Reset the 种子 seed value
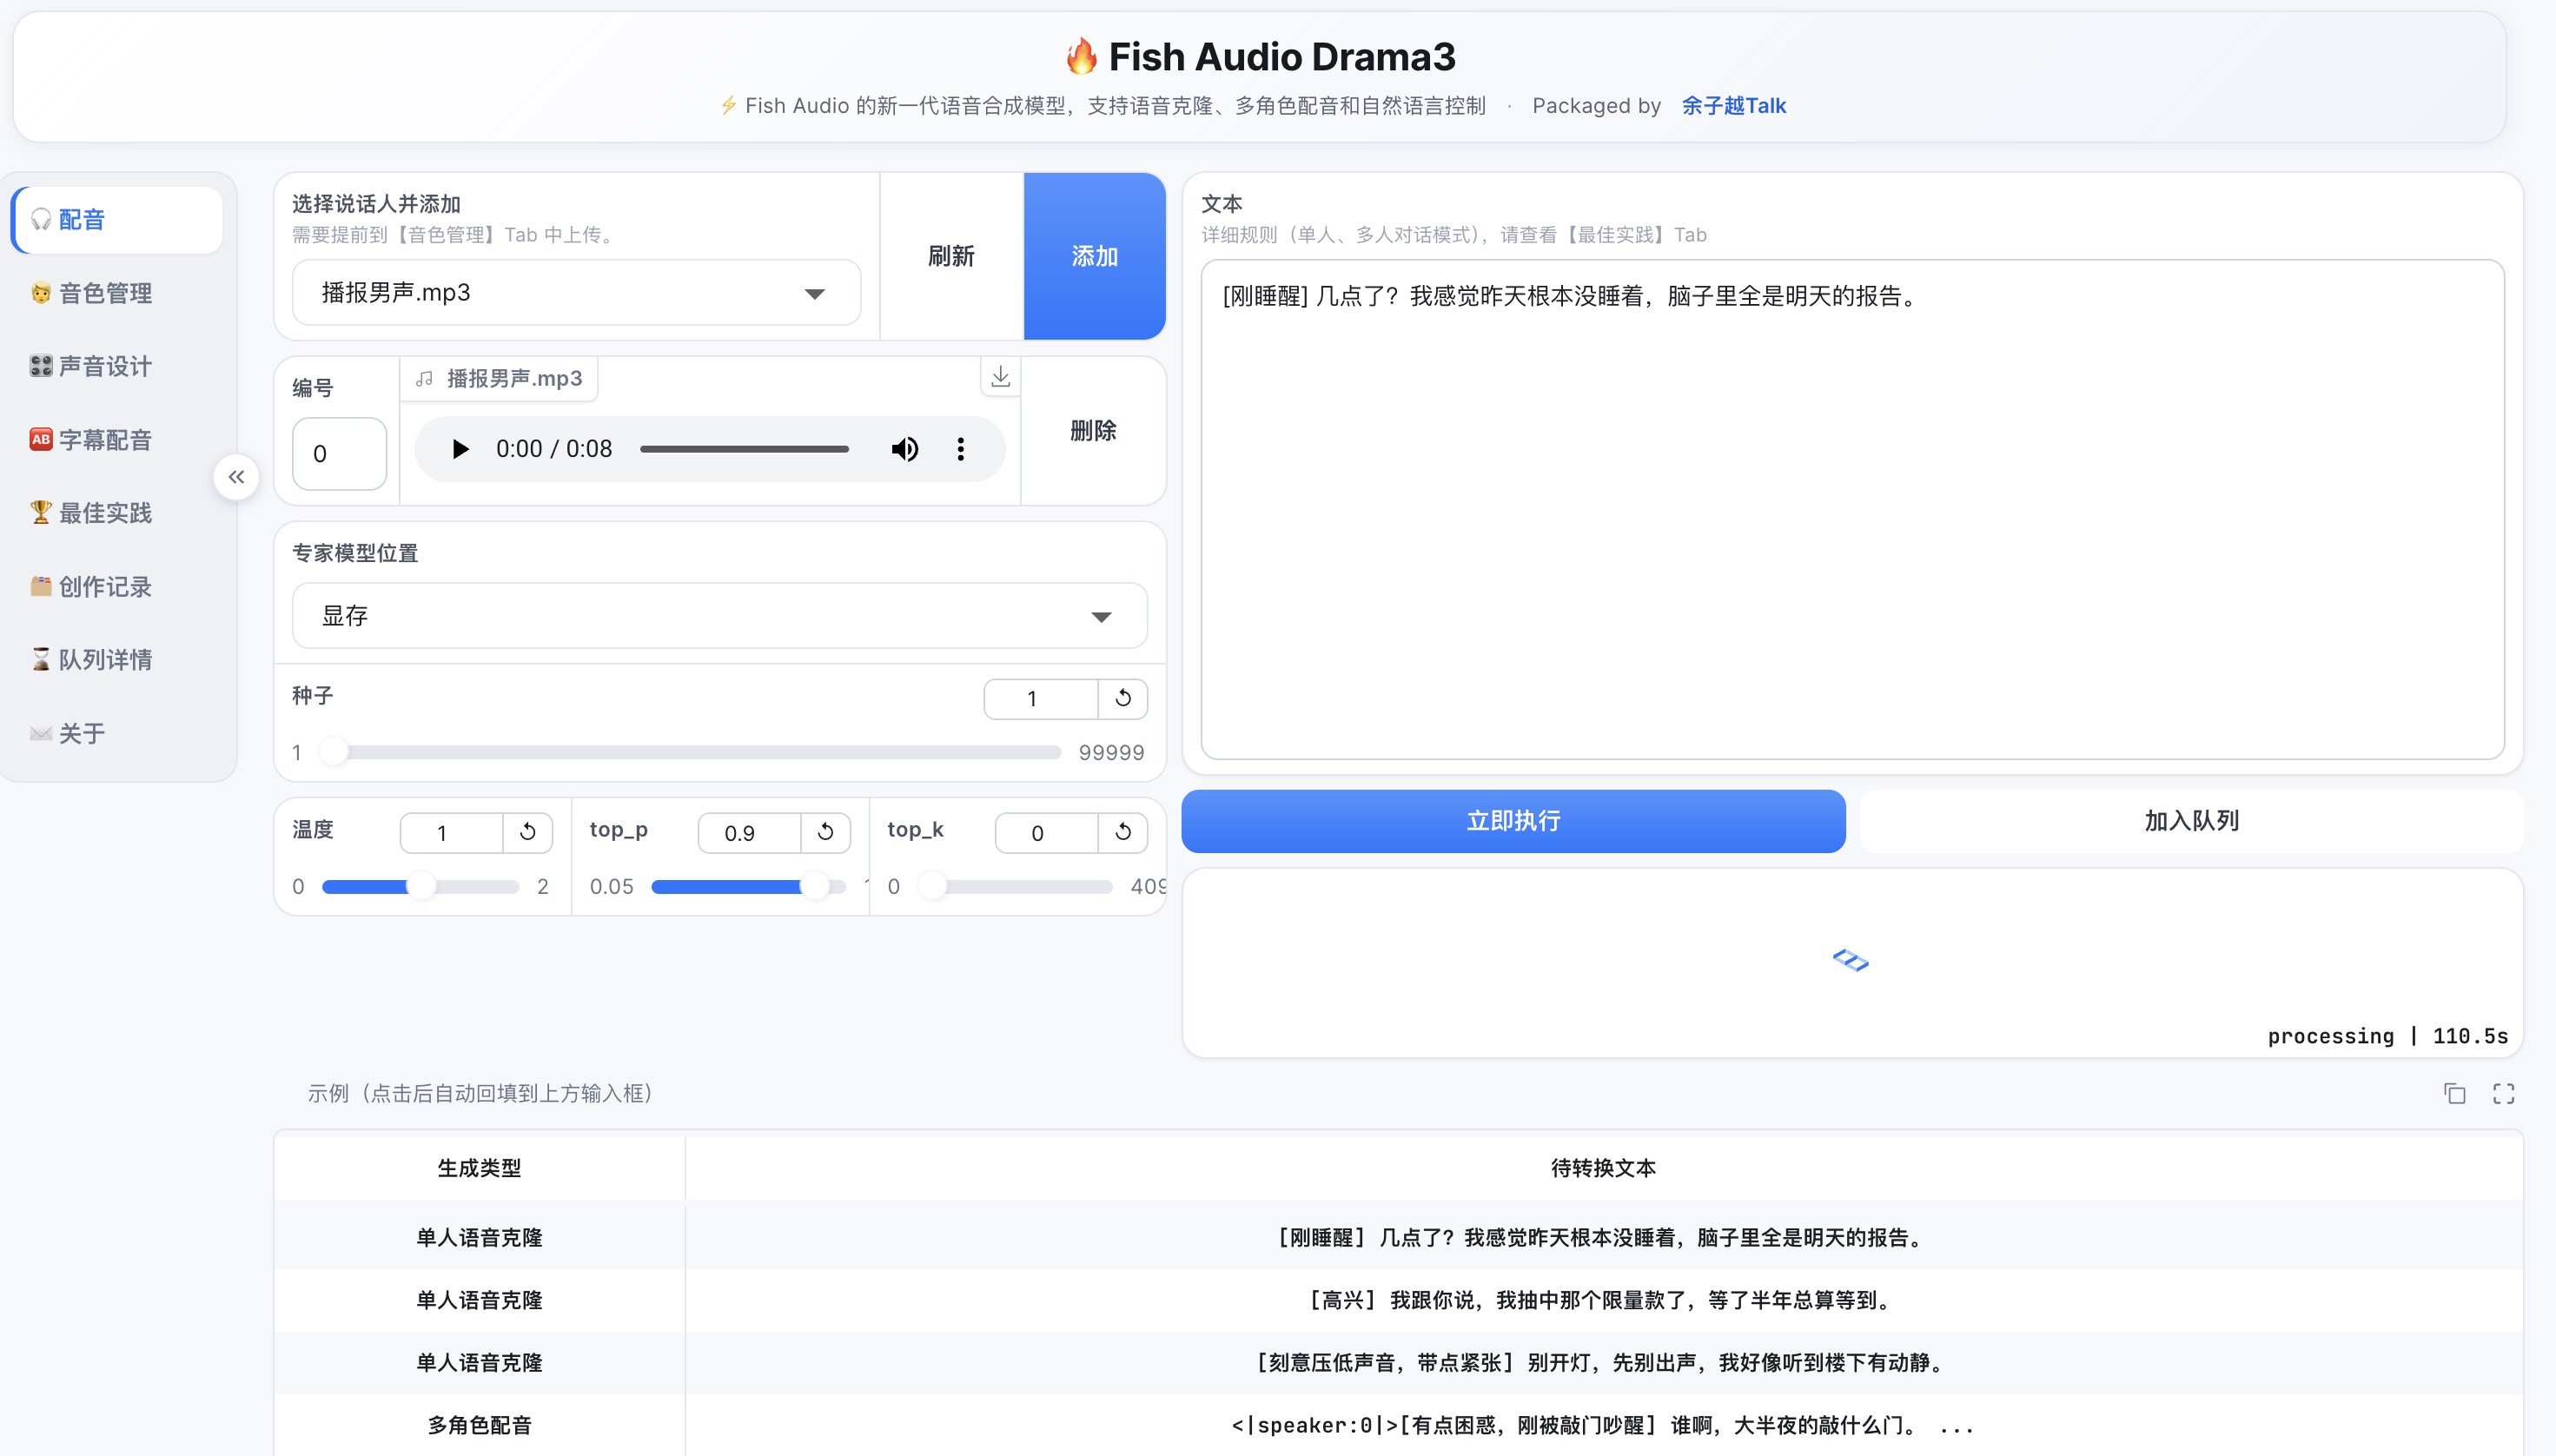The height and width of the screenshot is (1456, 2556). pos(1123,698)
